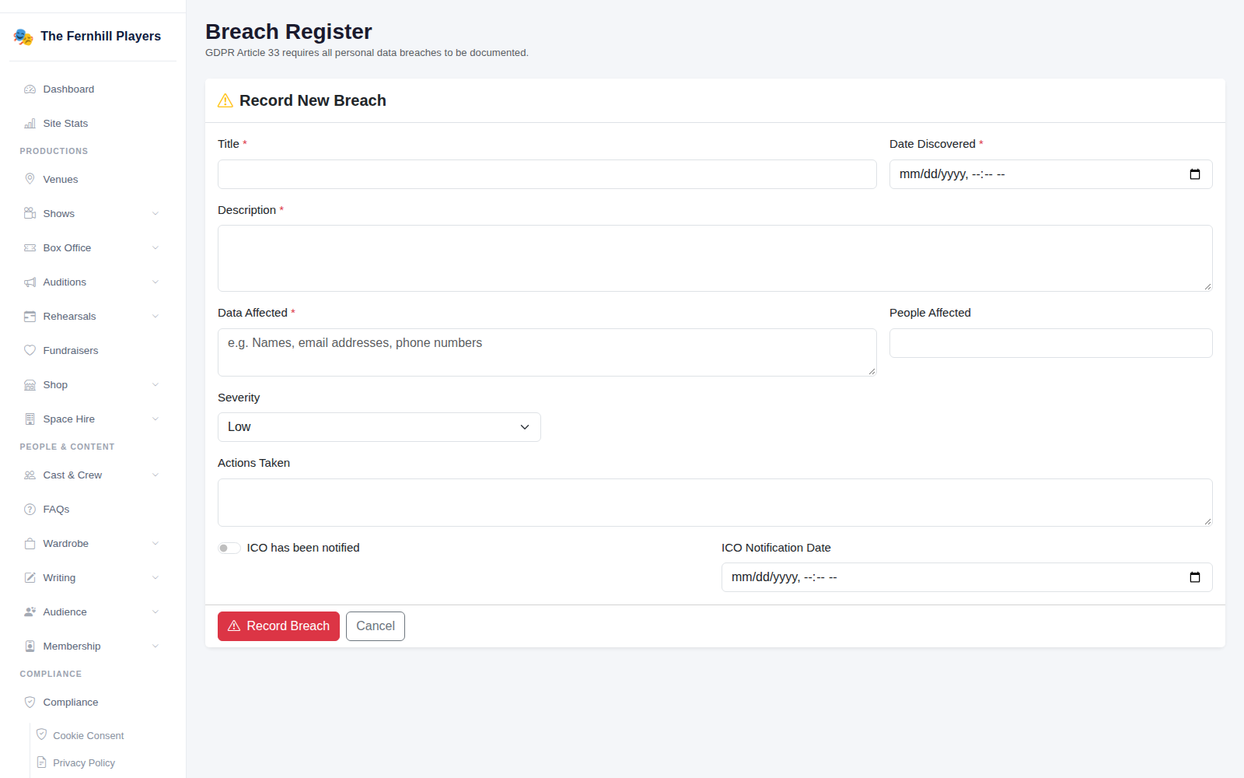This screenshot has height=778, width=1244.
Task: Click the Shows icon in sidebar
Action: point(30,214)
